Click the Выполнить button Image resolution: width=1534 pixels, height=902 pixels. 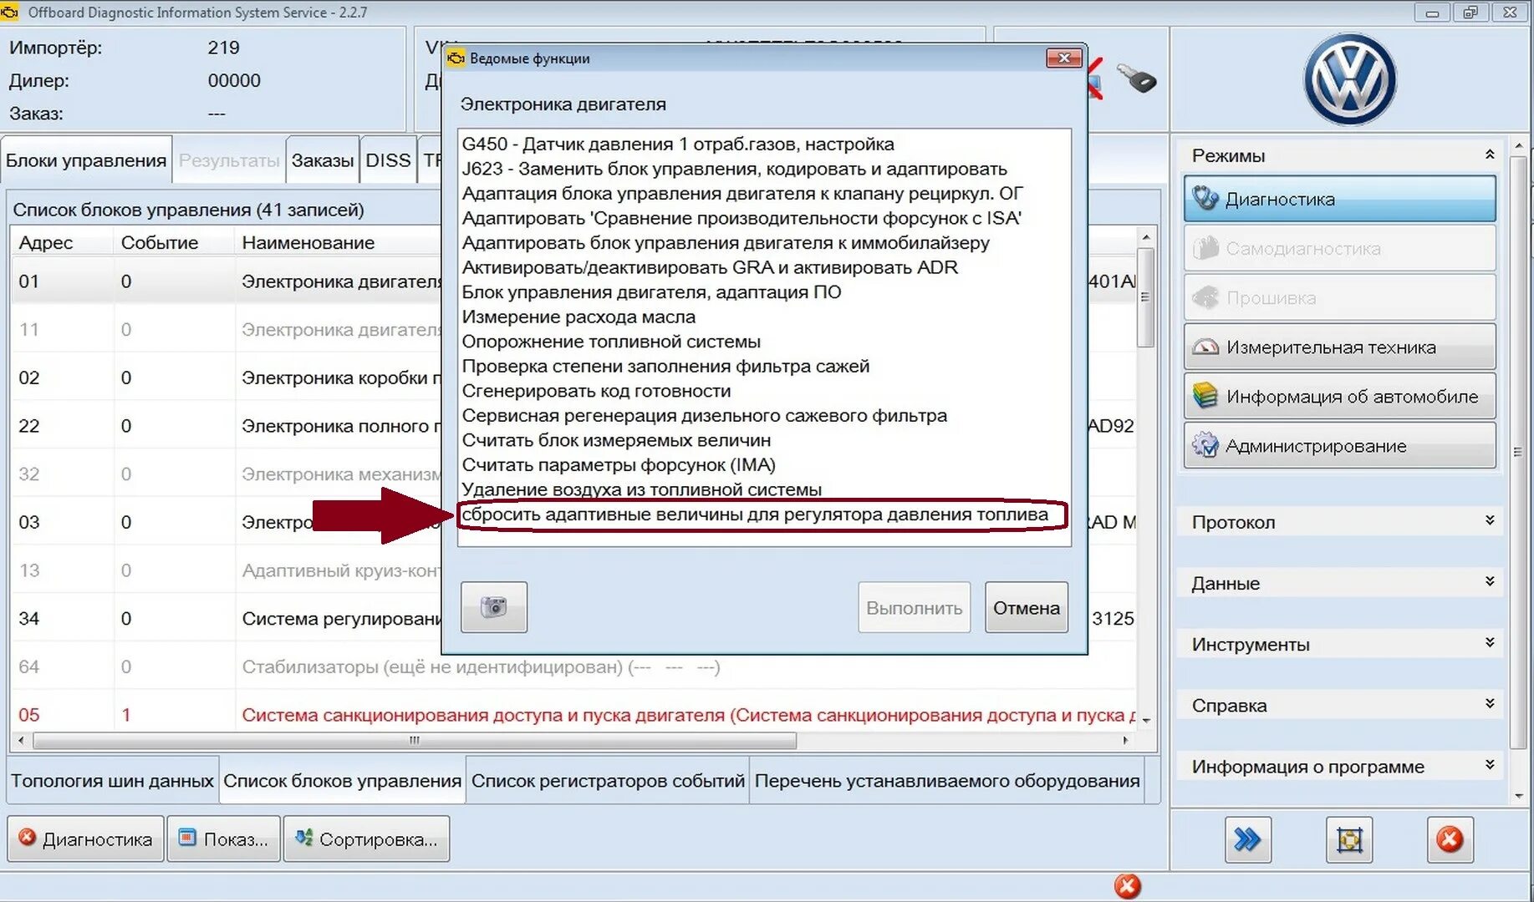tap(915, 607)
